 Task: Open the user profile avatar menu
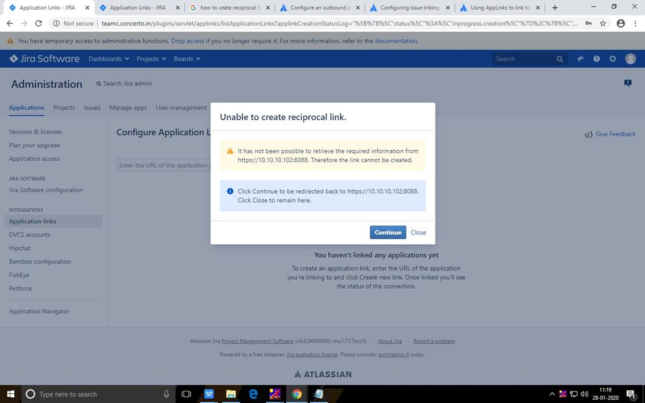pyautogui.click(x=630, y=59)
